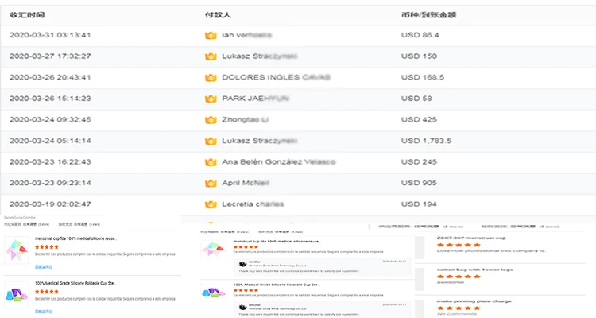
Task: Click the 付款人 column header
Action: coord(218,14)
